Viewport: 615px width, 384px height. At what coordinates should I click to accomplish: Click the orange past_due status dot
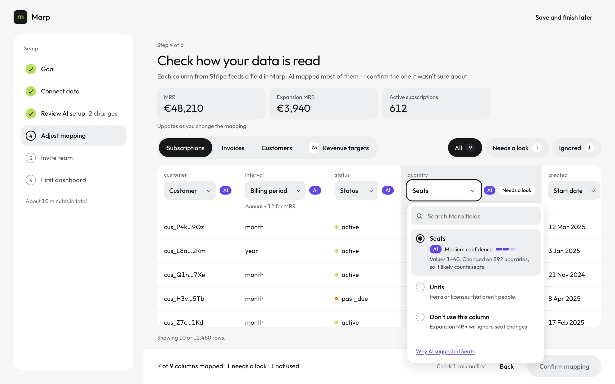click(336, 299)
